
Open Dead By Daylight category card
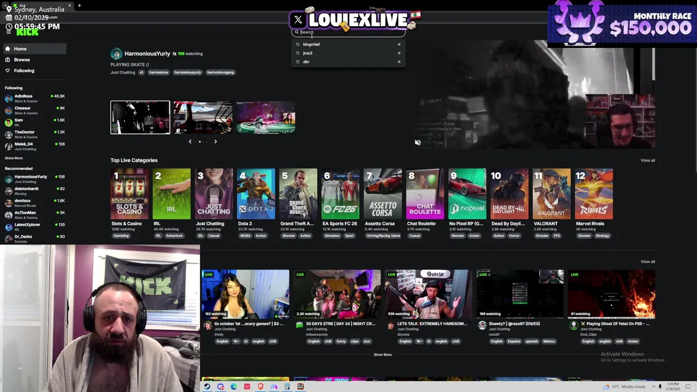click(509, 194)
